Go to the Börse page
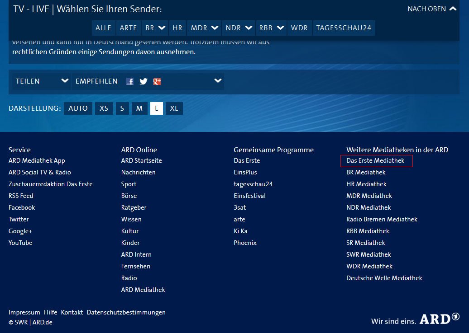 [129, 196]
